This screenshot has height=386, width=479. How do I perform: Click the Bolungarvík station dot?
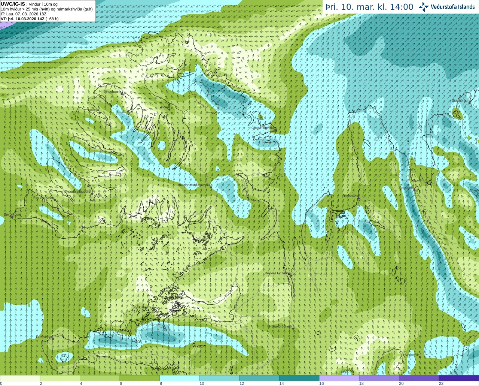[122, 94]
